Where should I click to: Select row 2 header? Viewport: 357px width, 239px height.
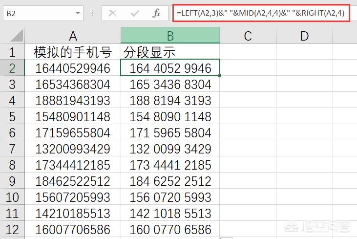(x=12, y=67)
